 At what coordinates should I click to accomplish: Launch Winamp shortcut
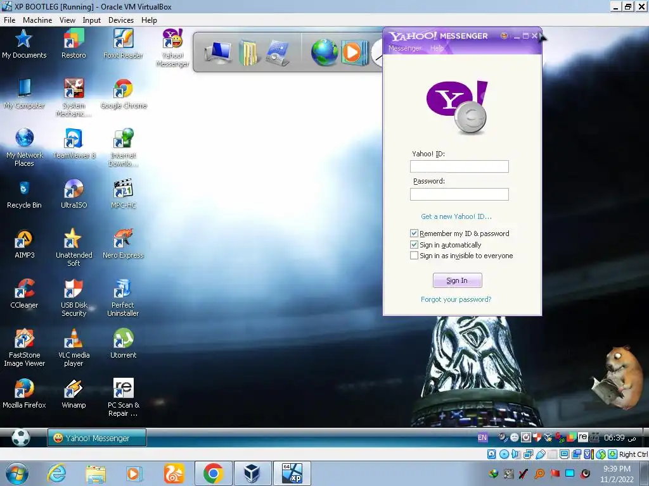click(74, 394)
